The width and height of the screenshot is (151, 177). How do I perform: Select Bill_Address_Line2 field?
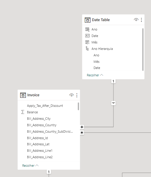(40, 157)
